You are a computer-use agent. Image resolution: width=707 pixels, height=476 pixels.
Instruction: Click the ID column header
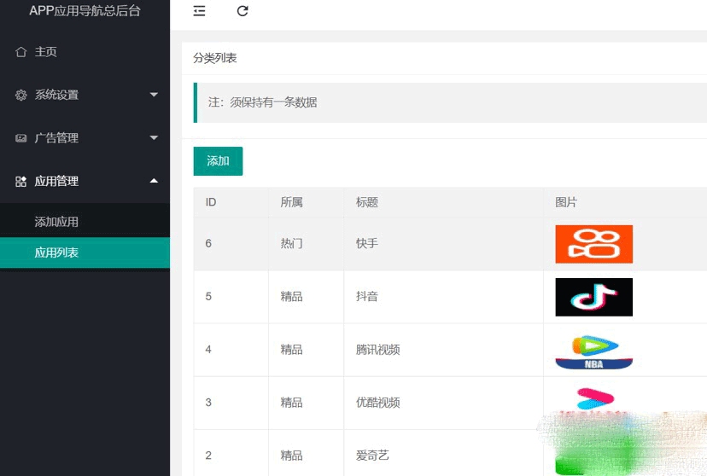coord(211,202)
